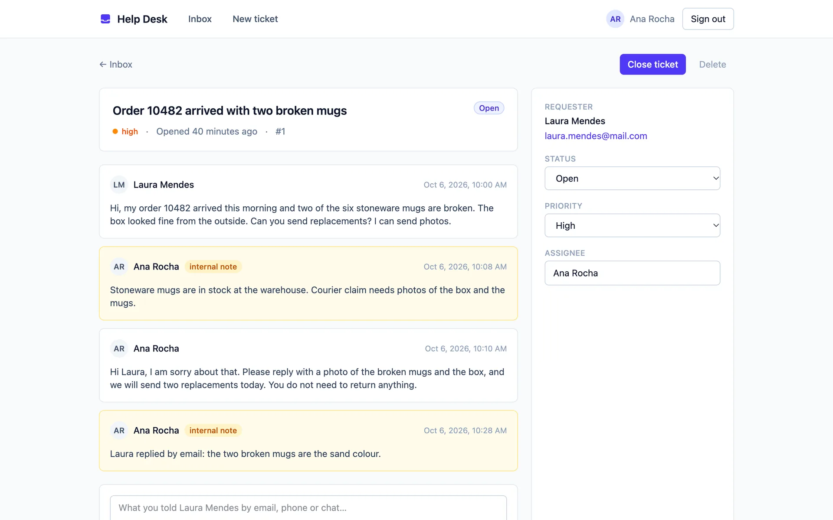Open the Inbox navigation item

tap(200, 19)
